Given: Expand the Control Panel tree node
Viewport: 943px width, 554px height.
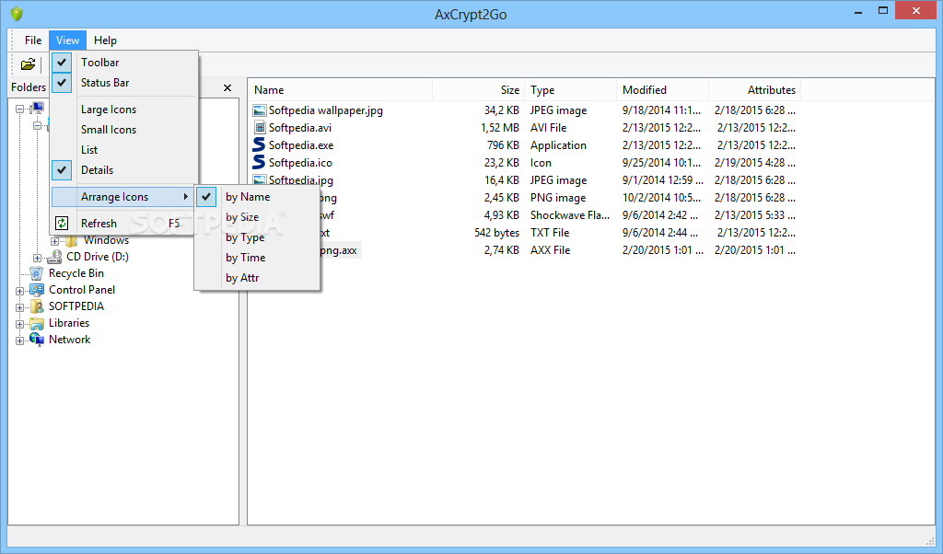Looking at the screenshot, I should [x=20, y=291].
